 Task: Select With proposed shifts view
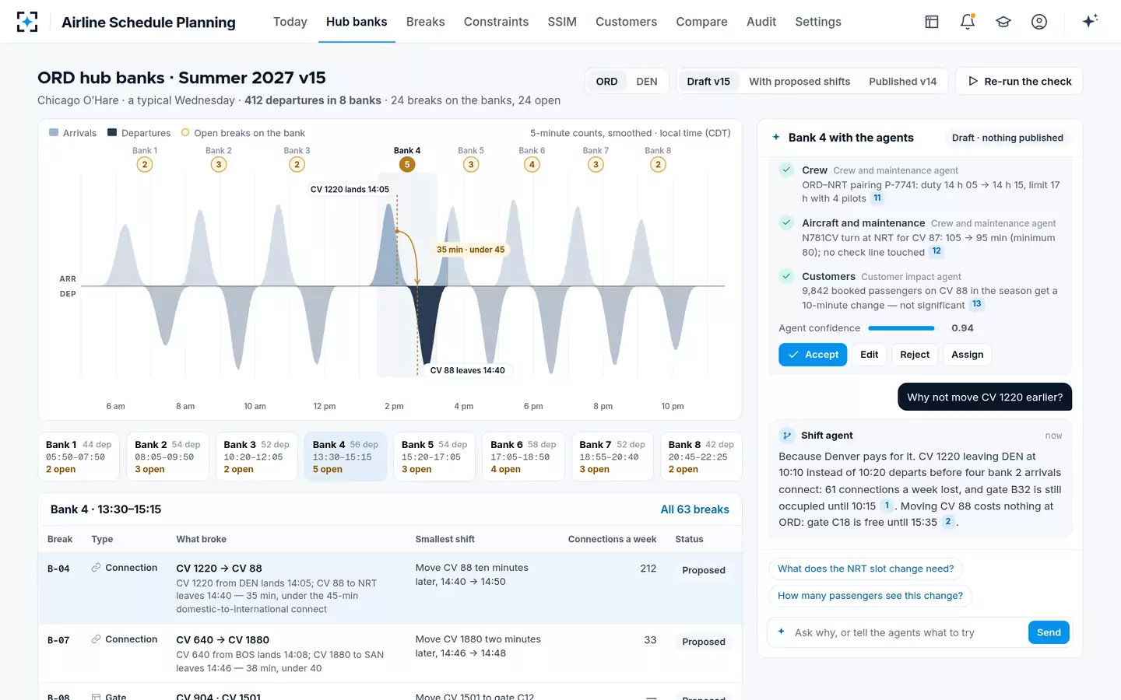(x=799, y=82)
